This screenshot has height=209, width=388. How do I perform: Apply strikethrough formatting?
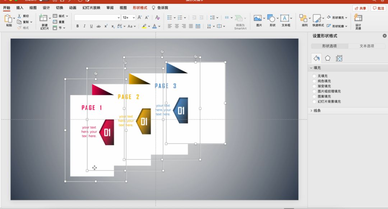pos(98,26)
